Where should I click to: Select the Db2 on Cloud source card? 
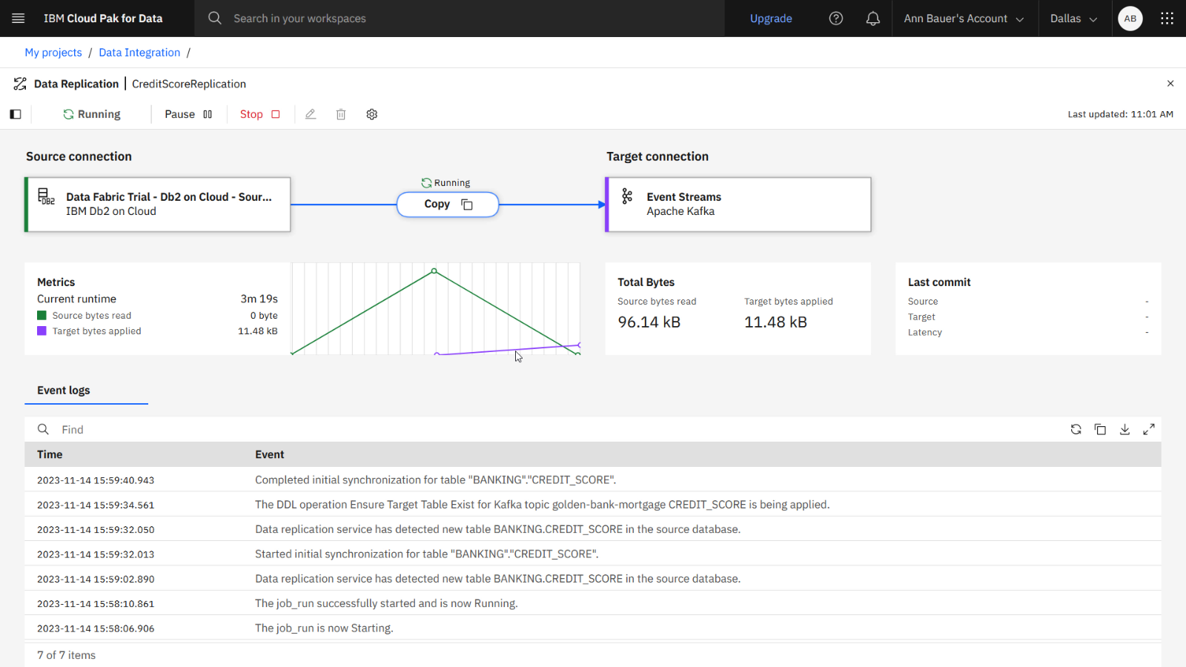pos(158,205)
